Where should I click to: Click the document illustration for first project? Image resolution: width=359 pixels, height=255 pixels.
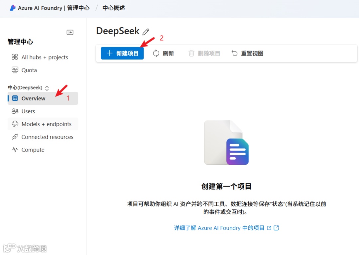pos(226,142)
